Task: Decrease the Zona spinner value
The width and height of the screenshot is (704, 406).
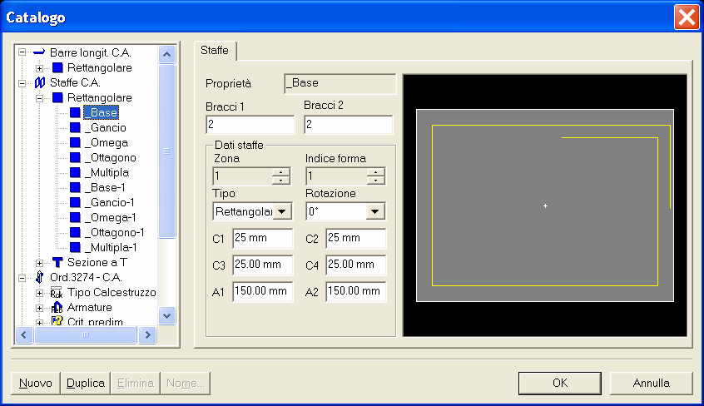Action: [x=281, y=180]
